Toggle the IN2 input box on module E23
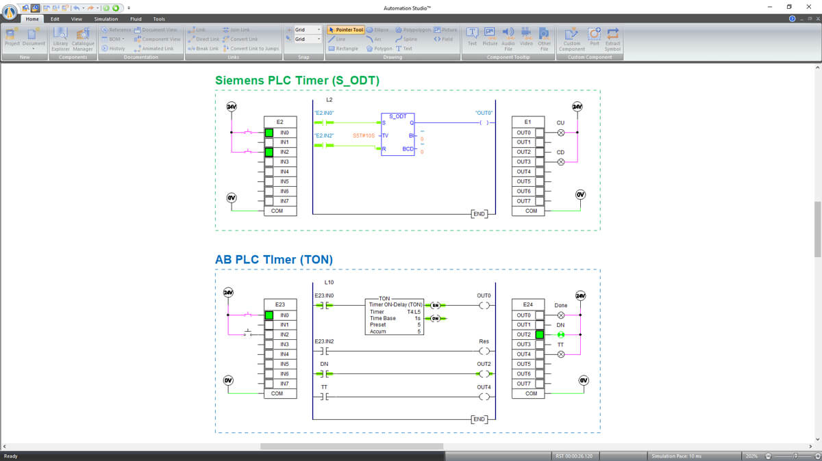This screenshot has height=461, width=822. pos(269,334)
